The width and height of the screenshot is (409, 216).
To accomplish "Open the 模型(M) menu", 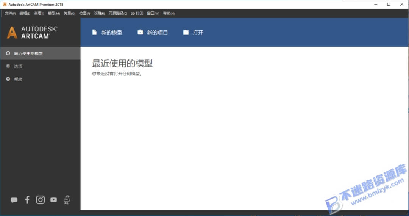I will pyautogui.click(x=54, y=13).
